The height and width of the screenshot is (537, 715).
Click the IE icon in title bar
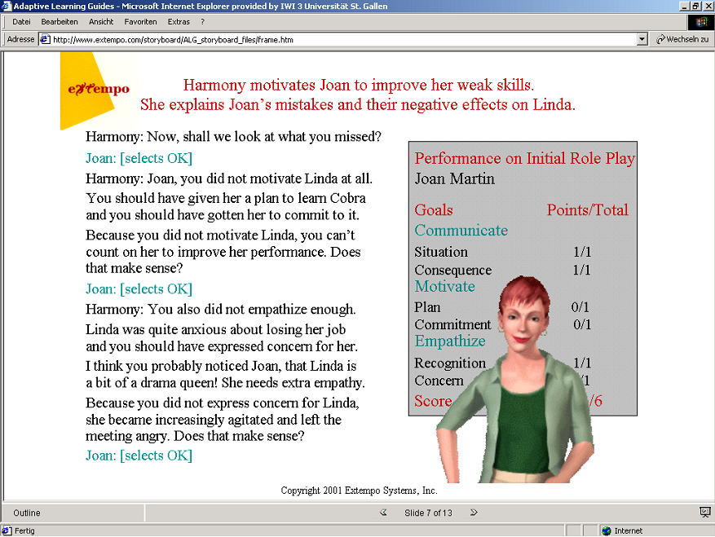point(7,6)
